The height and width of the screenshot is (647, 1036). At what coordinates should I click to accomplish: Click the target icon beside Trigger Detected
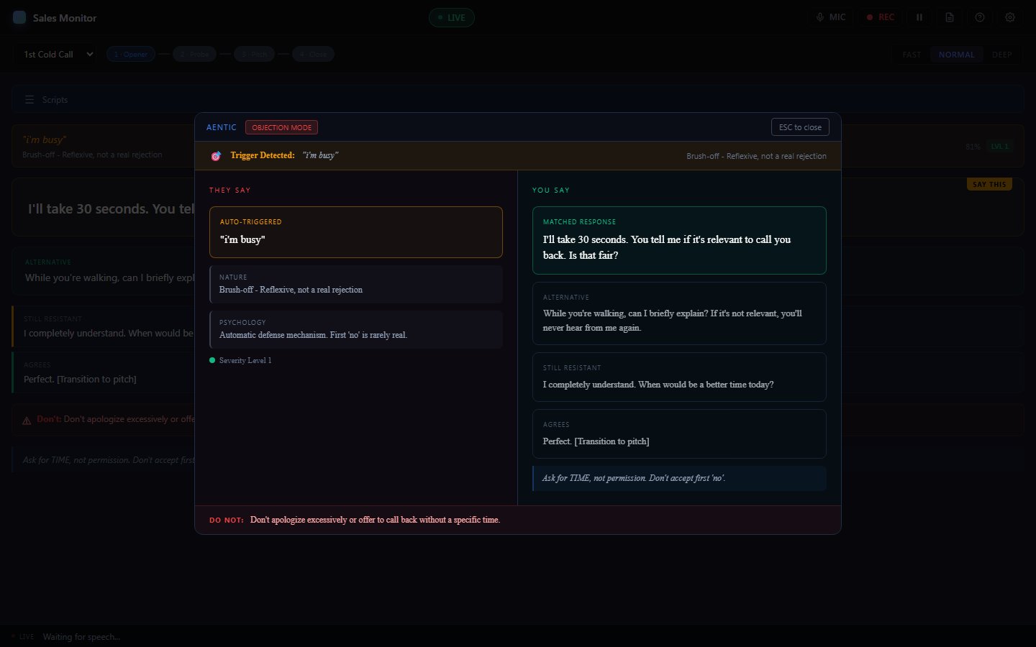[x=216, y=156]
